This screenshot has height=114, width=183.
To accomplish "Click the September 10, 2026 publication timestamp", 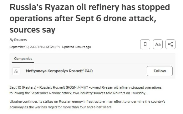I will [34, 47].
